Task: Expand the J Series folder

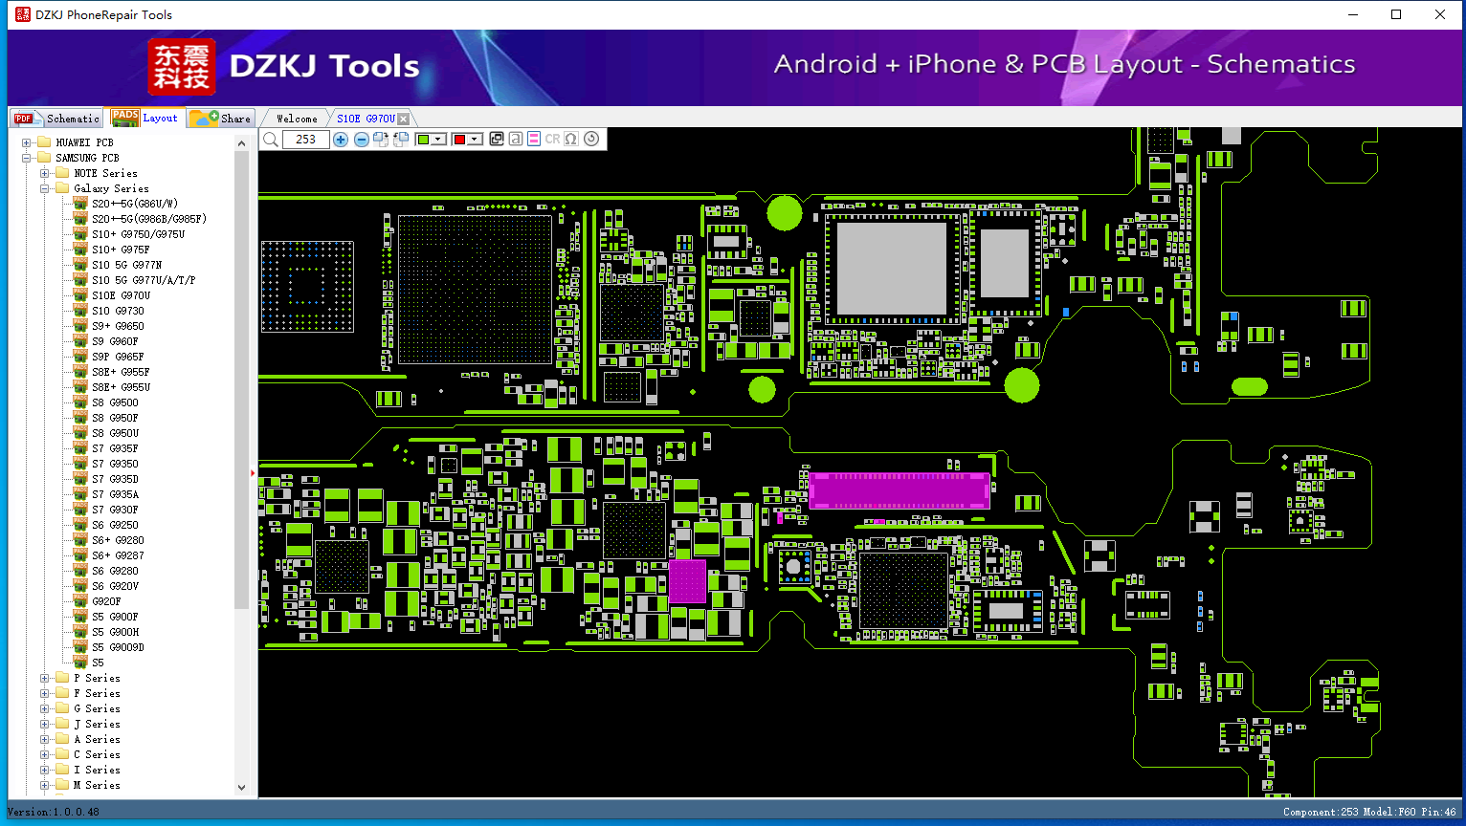Action: point(45,724)
